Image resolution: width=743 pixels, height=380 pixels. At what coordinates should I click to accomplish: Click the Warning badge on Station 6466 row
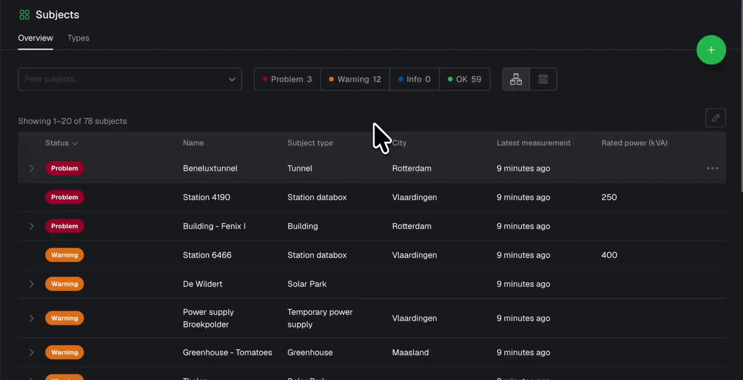point(64,255)
